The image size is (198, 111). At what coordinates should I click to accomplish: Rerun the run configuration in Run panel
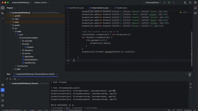[7, 79]
